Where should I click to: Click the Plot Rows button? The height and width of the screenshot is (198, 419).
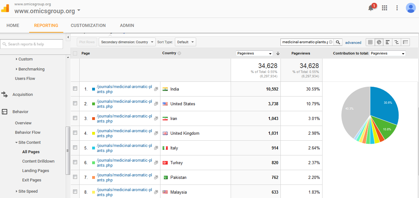coord(87,42)
